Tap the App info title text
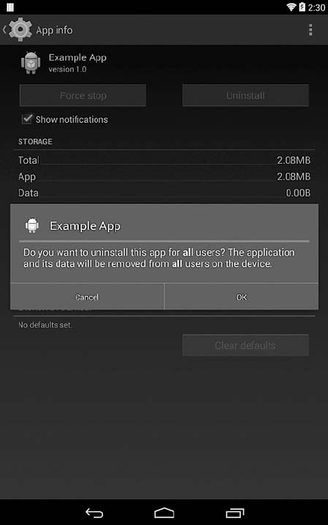Viewport: 328px width, 525px height. [55, 30]
